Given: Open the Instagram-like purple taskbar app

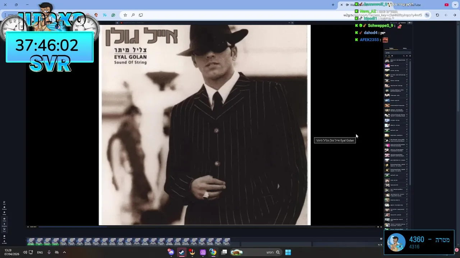Looking at the screenshot, I should click(203, 252).
